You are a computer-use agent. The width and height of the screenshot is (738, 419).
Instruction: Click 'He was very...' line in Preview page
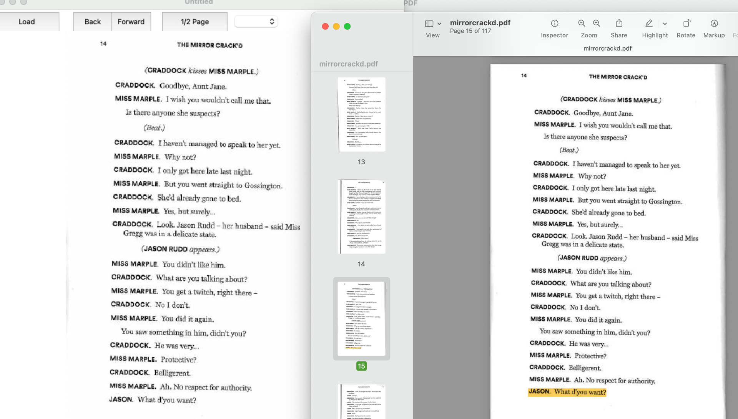tap(589, 343)
